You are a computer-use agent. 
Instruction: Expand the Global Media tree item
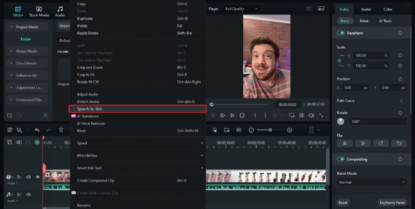pyautogui.click(x=11, y=51)
